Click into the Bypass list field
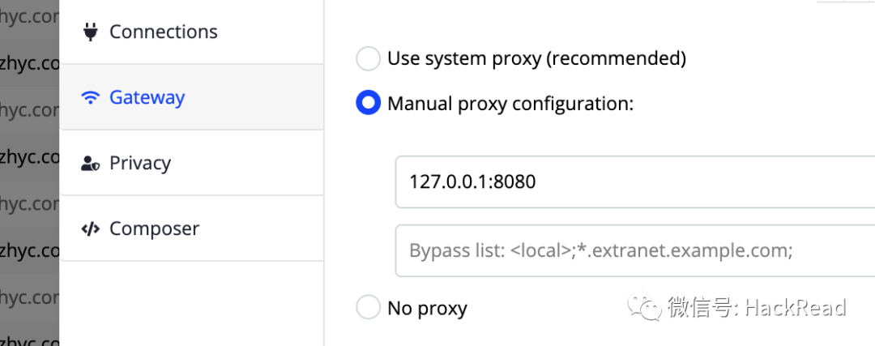This screenshot has width=875, height=346. point(632,250)
